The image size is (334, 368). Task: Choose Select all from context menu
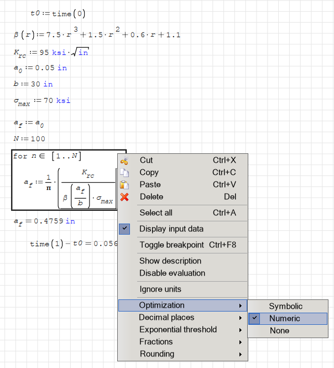[156, 212]
